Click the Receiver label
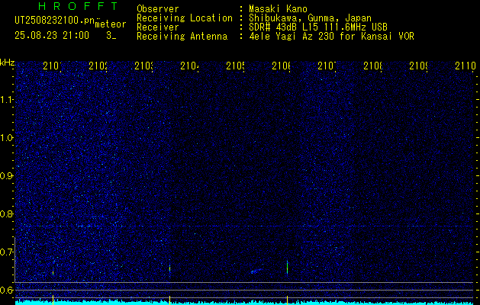Screen dimensions: 480x305 pos(158,27)
